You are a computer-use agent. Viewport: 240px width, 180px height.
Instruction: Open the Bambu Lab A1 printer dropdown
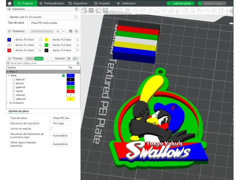click(40, 17)
